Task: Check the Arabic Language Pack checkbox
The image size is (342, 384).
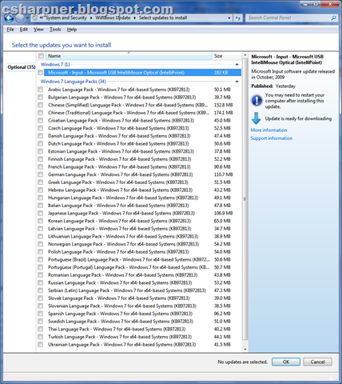Action: [x=40, y=90]
